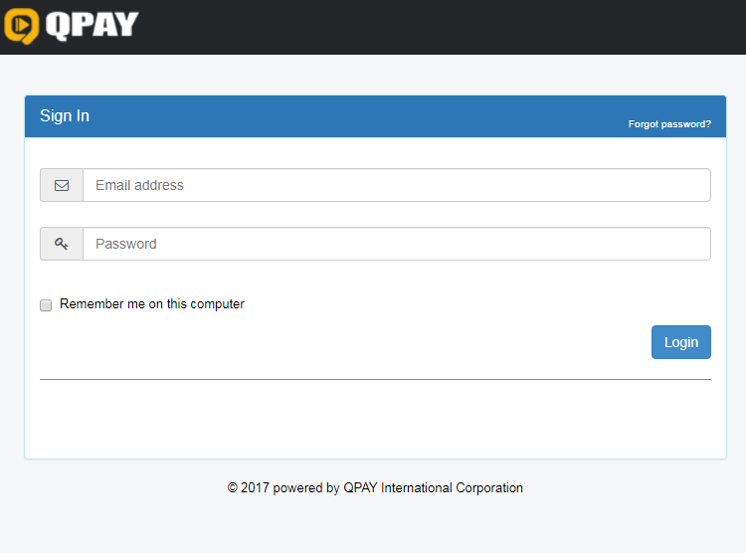Screen dimensions: 746x553
Task: Click the horizontal divider below Login
Action: click(375, 379)
